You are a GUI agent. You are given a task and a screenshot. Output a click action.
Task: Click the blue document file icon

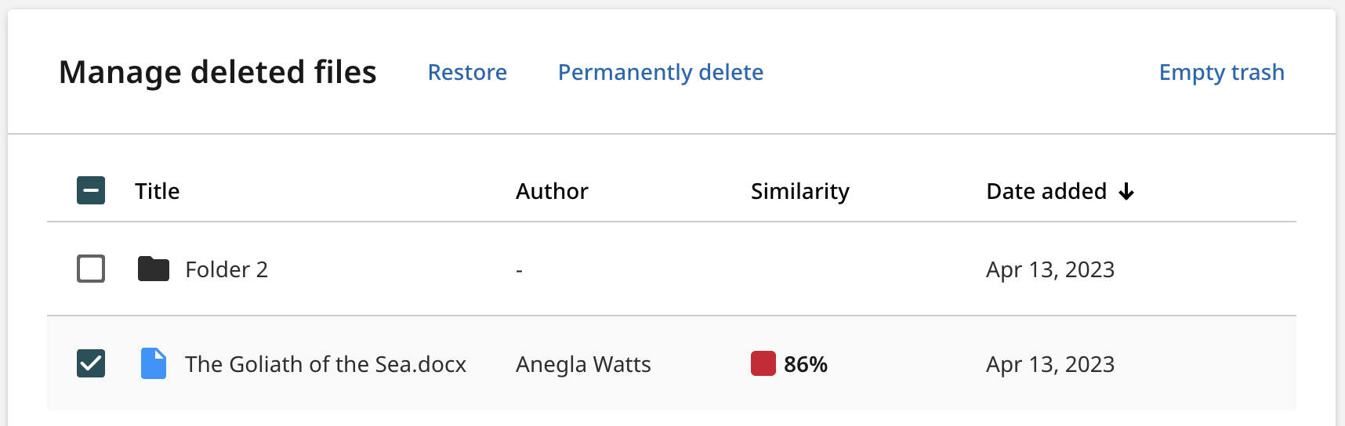(154, 363)
